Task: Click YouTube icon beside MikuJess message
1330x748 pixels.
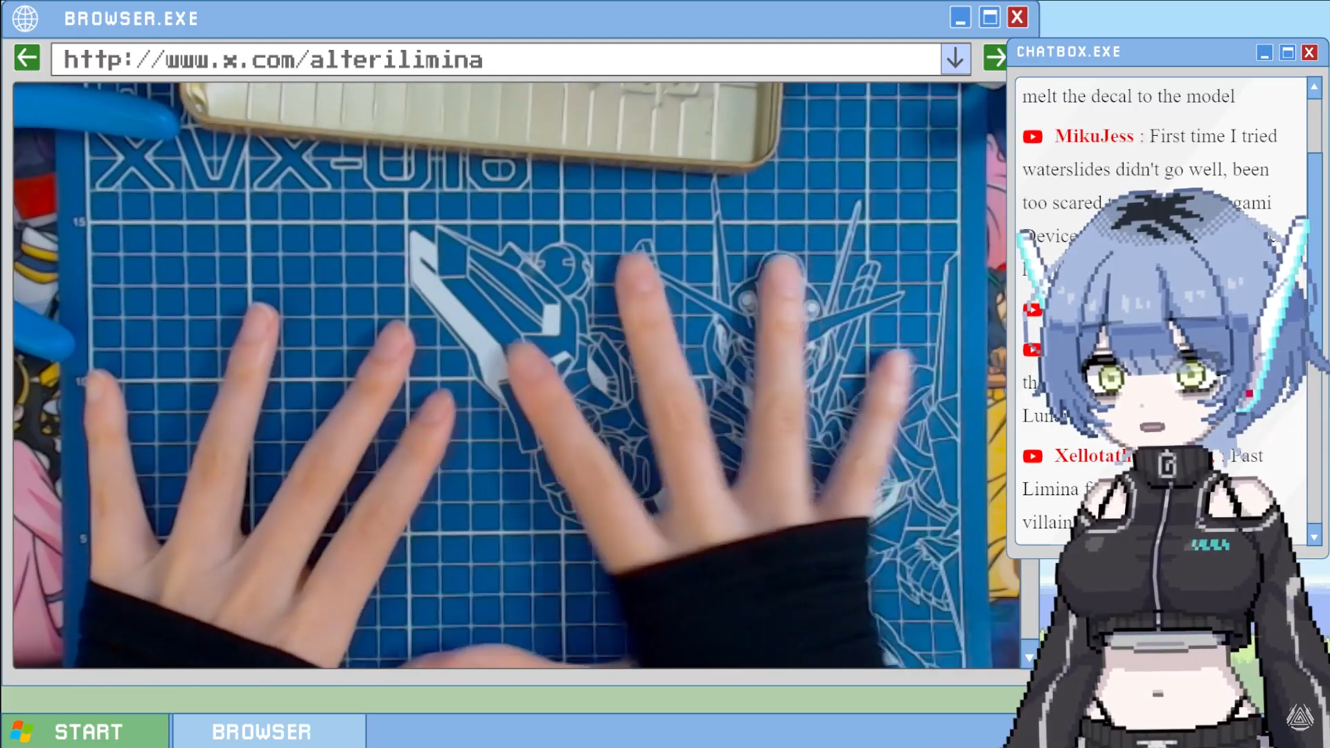Action: [1032, 137]
